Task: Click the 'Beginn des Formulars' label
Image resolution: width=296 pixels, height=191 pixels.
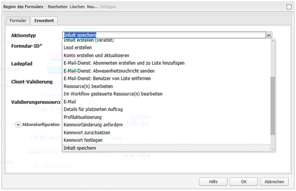Action: click(23, 7)
